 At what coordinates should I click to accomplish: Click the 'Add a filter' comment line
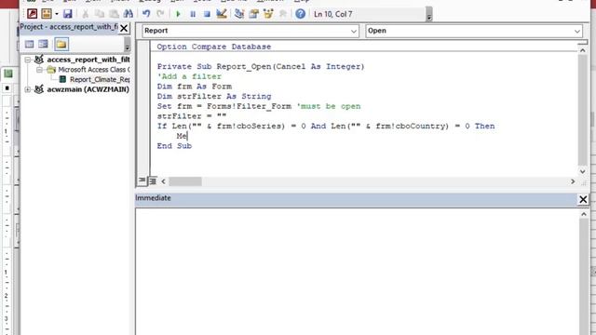pyautogui.click(x=189, y=76)
